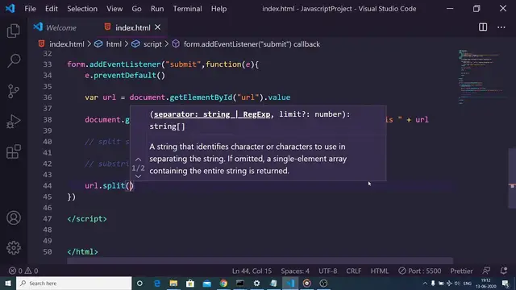This screenshot has height=290, width=516.
Task: Select the index.html editor tab
Action: click(x=132, y=27)
